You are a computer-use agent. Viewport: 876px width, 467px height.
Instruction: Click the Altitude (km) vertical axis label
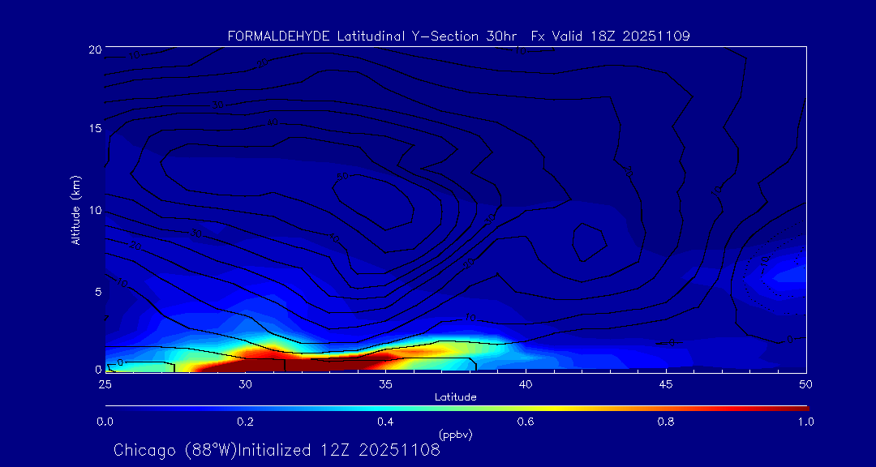tap(76, 210)
